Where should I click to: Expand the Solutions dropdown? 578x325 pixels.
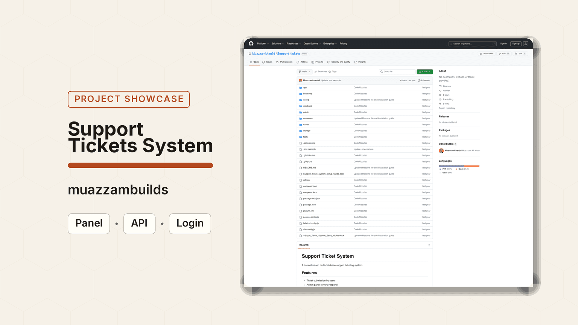point(278,44)
